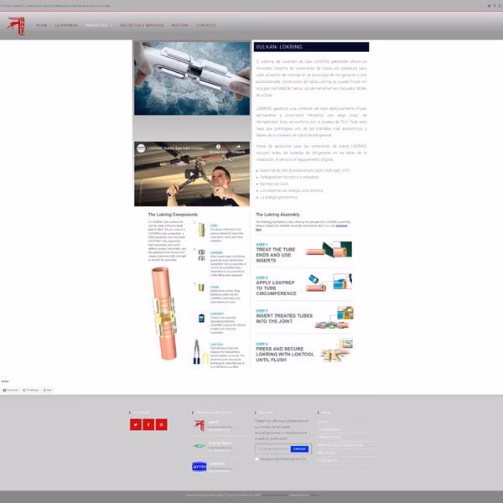Check the accept GDPR terms checkbox
The width and height of the screenshot is (503, 503).
[257, 459]
